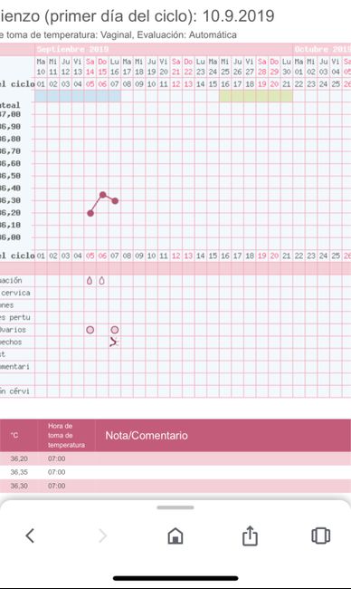Tap the Mi 25 date column header
Screen dimensions: 351x589
coord(225,66)
